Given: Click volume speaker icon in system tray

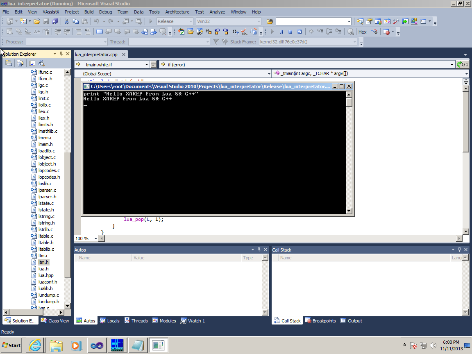Looking at the screenshot, I should click(433, 345).
